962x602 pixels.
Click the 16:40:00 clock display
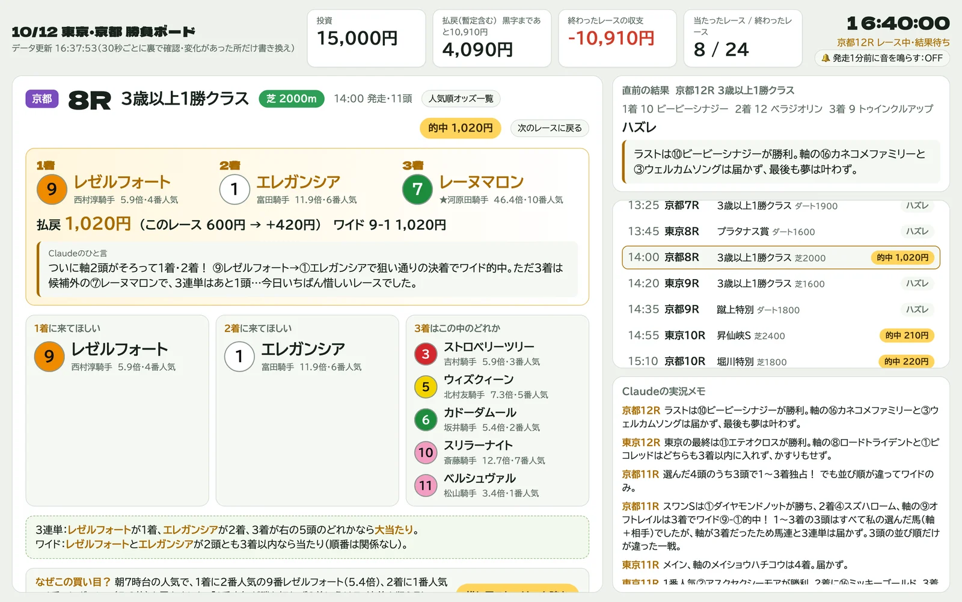pos(898,24)
